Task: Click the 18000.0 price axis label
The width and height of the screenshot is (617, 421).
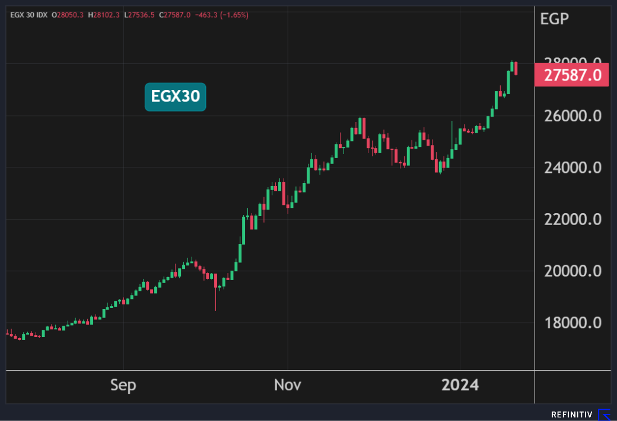Action: (571, 323)
